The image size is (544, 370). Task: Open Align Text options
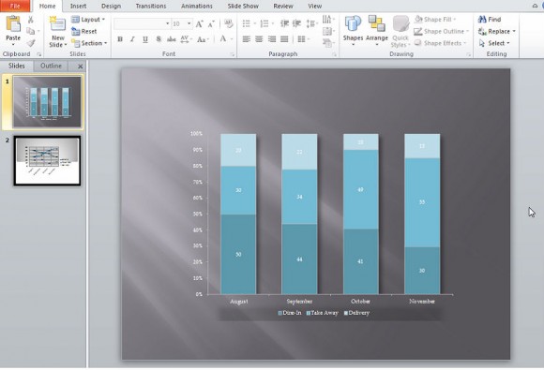click(328, 32)
